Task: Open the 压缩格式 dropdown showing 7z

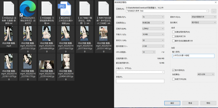Action: point(153,17)
